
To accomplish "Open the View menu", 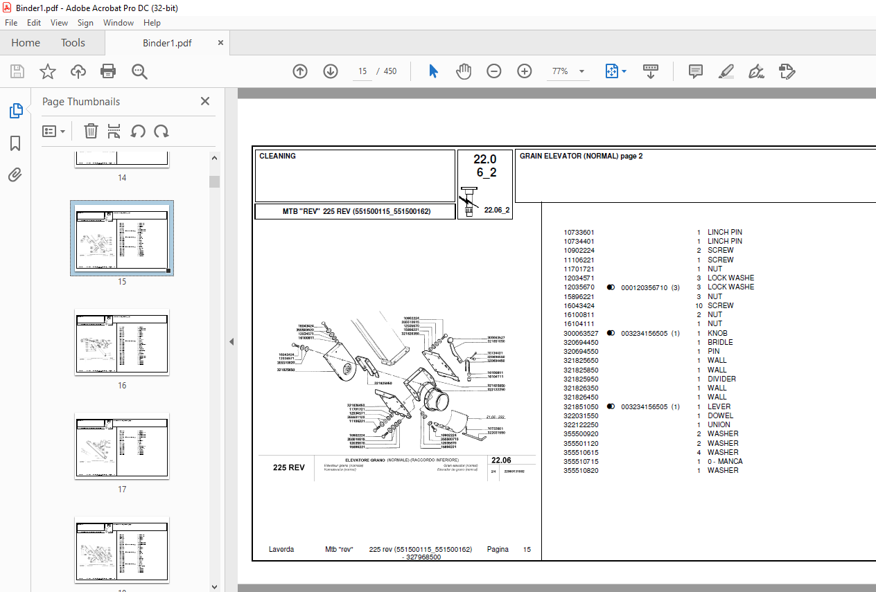I will [x=59, y=23].
